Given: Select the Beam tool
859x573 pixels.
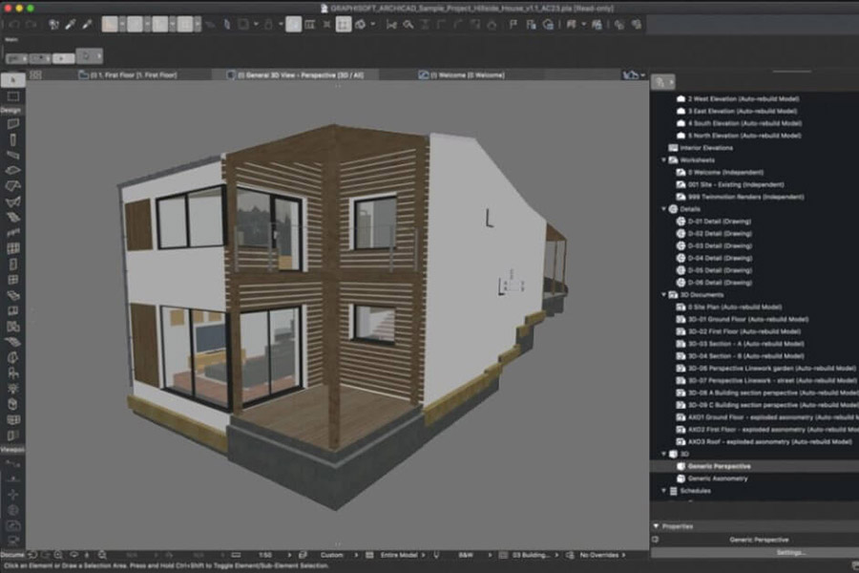Looking at the screenshot, I should pyautogui.click(x=13, y=155).
